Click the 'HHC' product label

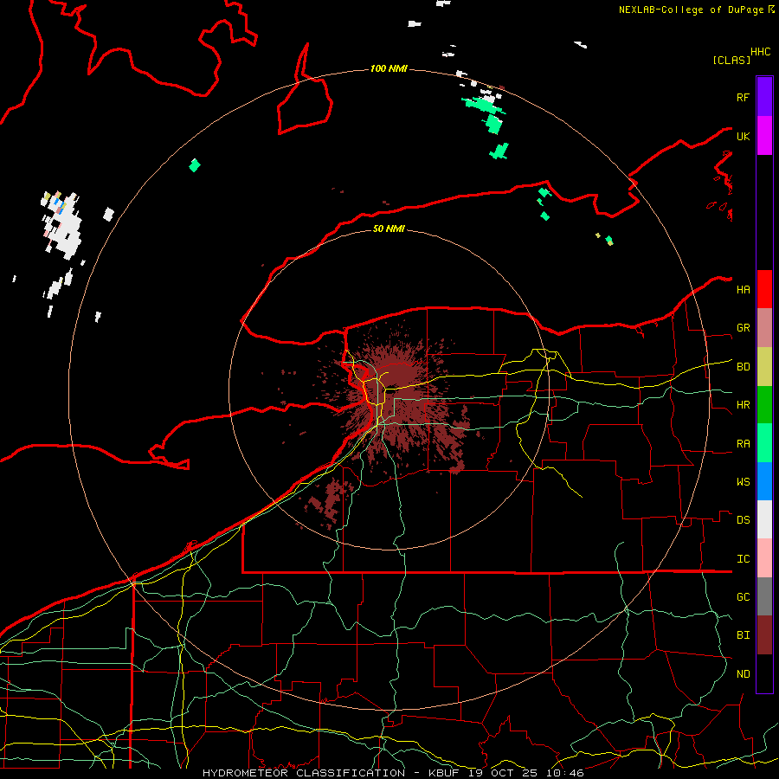point(760,52)
